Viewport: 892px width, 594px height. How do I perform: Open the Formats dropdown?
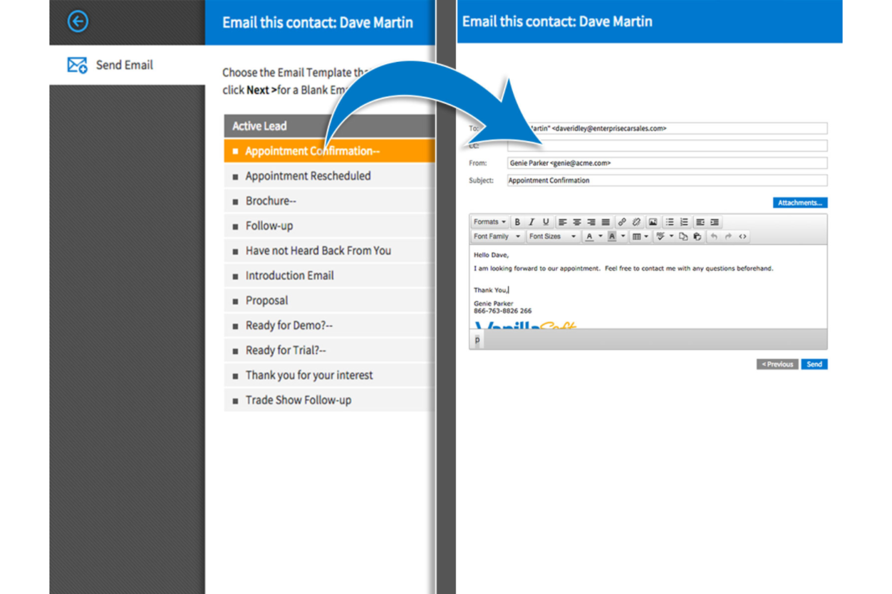489,221
